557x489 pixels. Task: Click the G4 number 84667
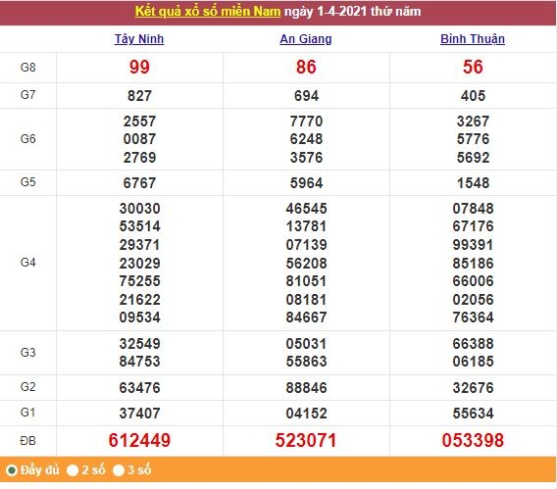(x=306, y=318)
